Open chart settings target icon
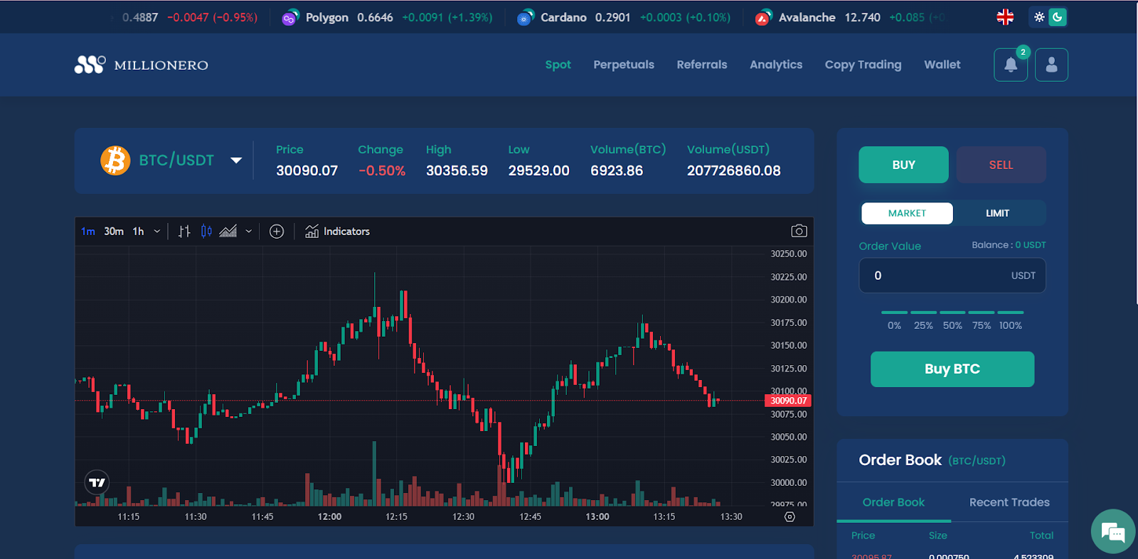This screenshot has height=559, width=1138. pos(789,517)
